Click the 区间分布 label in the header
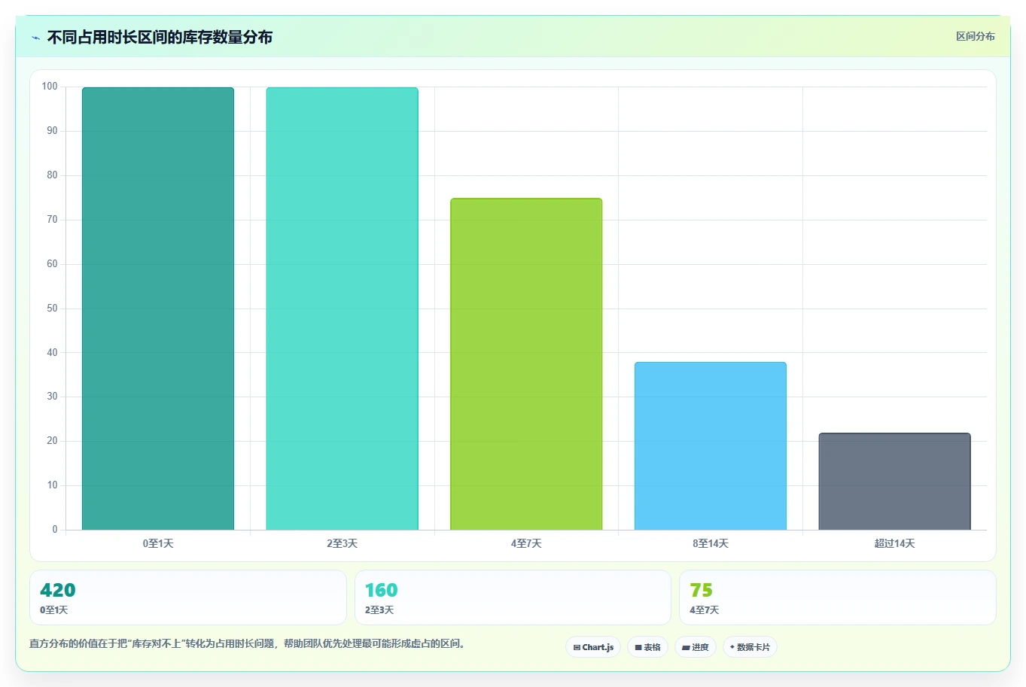Image resolution: width=1026 pixels, height=687 pixels. pos(975,36)
